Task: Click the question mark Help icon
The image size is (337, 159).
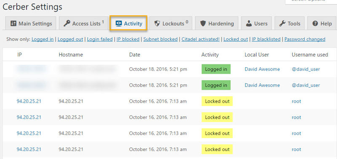Action: tap(315, 24)
